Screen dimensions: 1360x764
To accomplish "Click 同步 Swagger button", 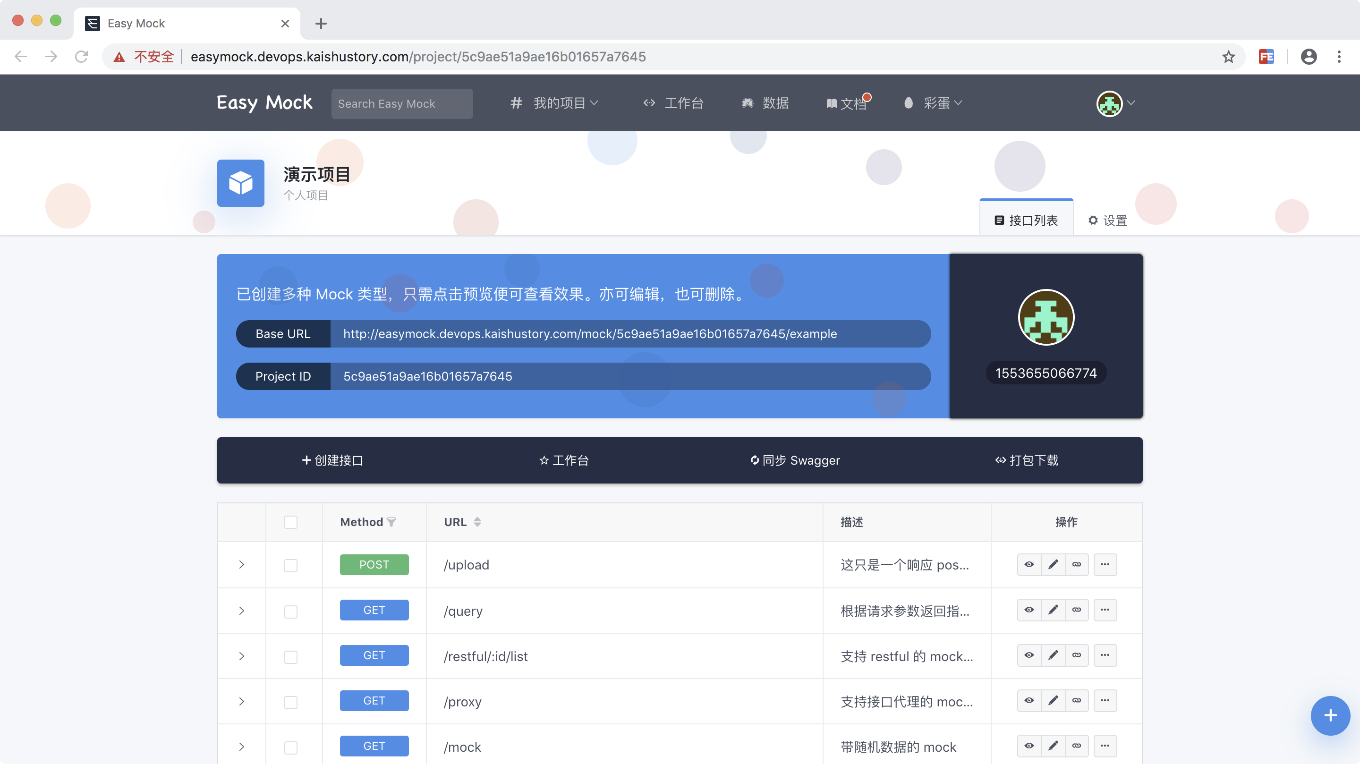I will click(795, 460).
